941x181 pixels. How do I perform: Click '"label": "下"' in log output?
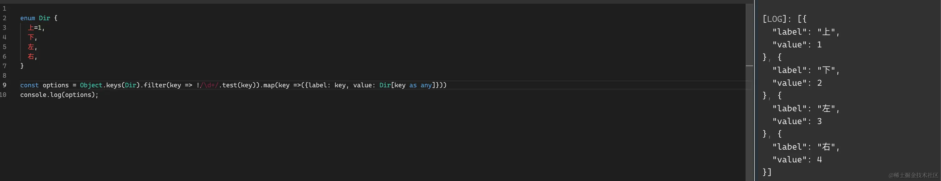pyautogui.click(x=804, y=70)
